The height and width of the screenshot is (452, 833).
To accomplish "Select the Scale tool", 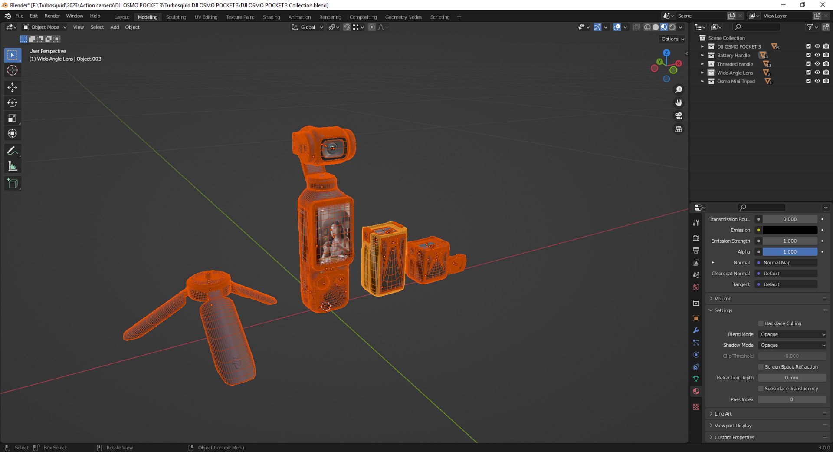I will click(x=12, y=118).
